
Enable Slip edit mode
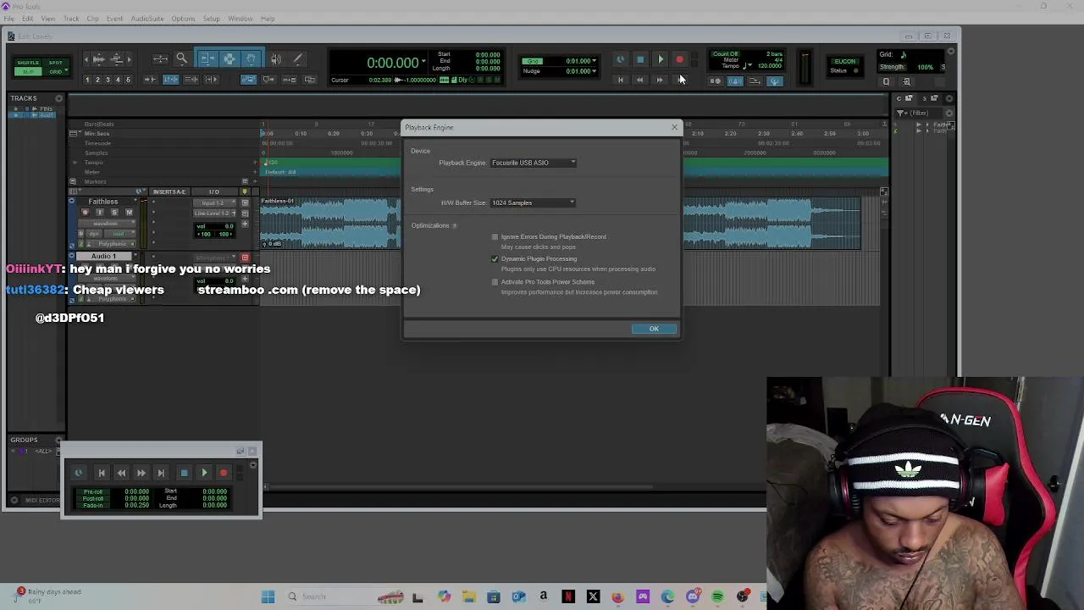(x=28, y=72)
